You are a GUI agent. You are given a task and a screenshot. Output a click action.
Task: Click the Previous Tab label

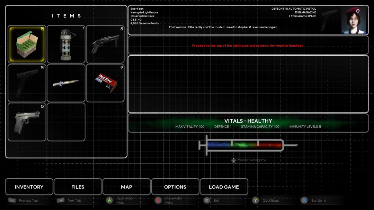tap(28, 200)
